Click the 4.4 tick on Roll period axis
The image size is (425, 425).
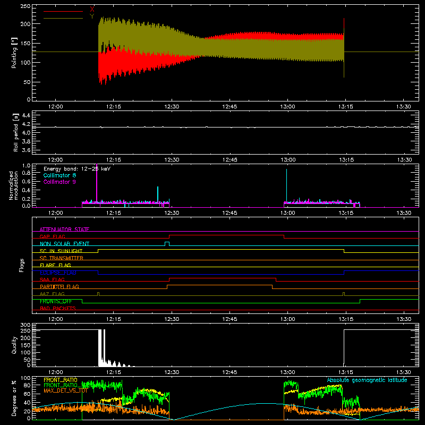[x=26, y=115]
